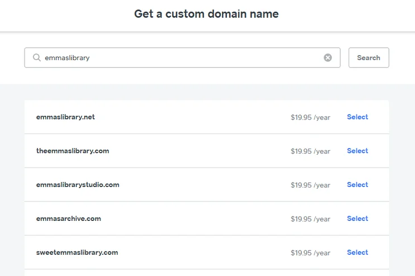
Task: Click the sweetemmaslibrary.com $19.95 /year price
Action: tap(311, 253)
